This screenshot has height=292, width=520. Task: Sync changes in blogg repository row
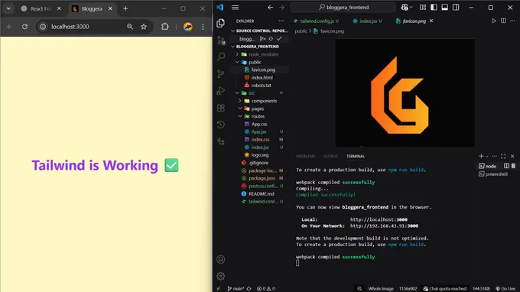coord(271,39)
